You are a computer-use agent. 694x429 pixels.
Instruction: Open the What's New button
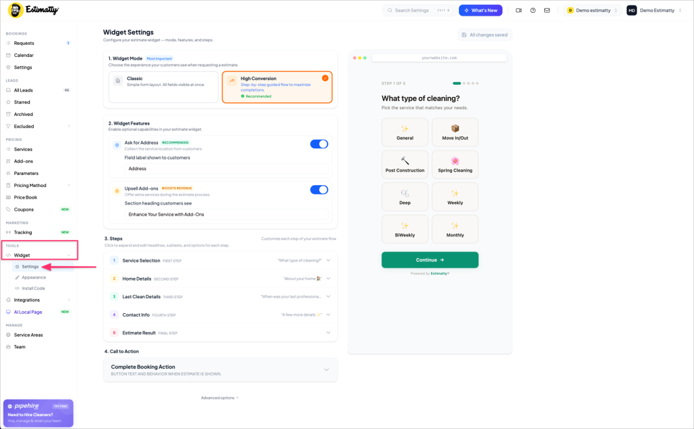[481, 10]
